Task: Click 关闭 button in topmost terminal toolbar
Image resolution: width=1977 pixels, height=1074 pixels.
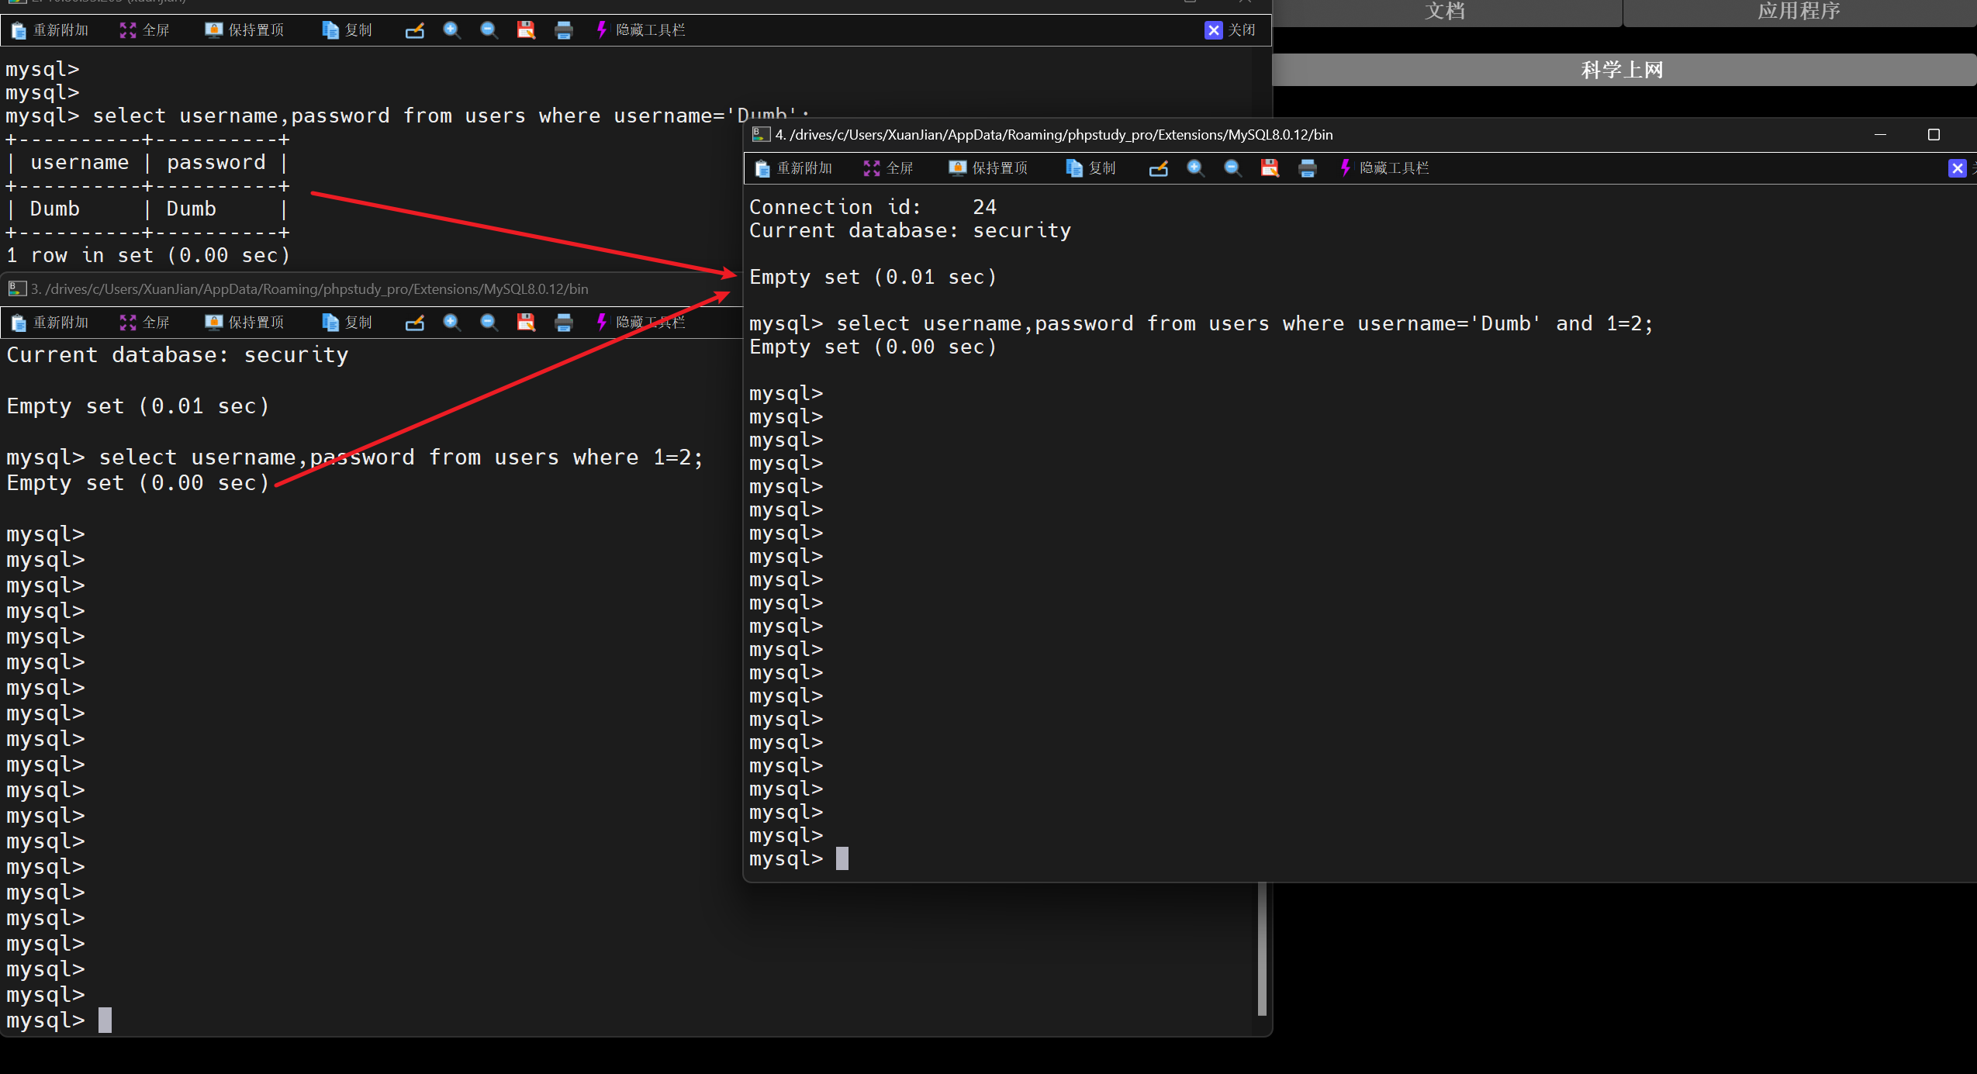Action: coord(1230,30)
